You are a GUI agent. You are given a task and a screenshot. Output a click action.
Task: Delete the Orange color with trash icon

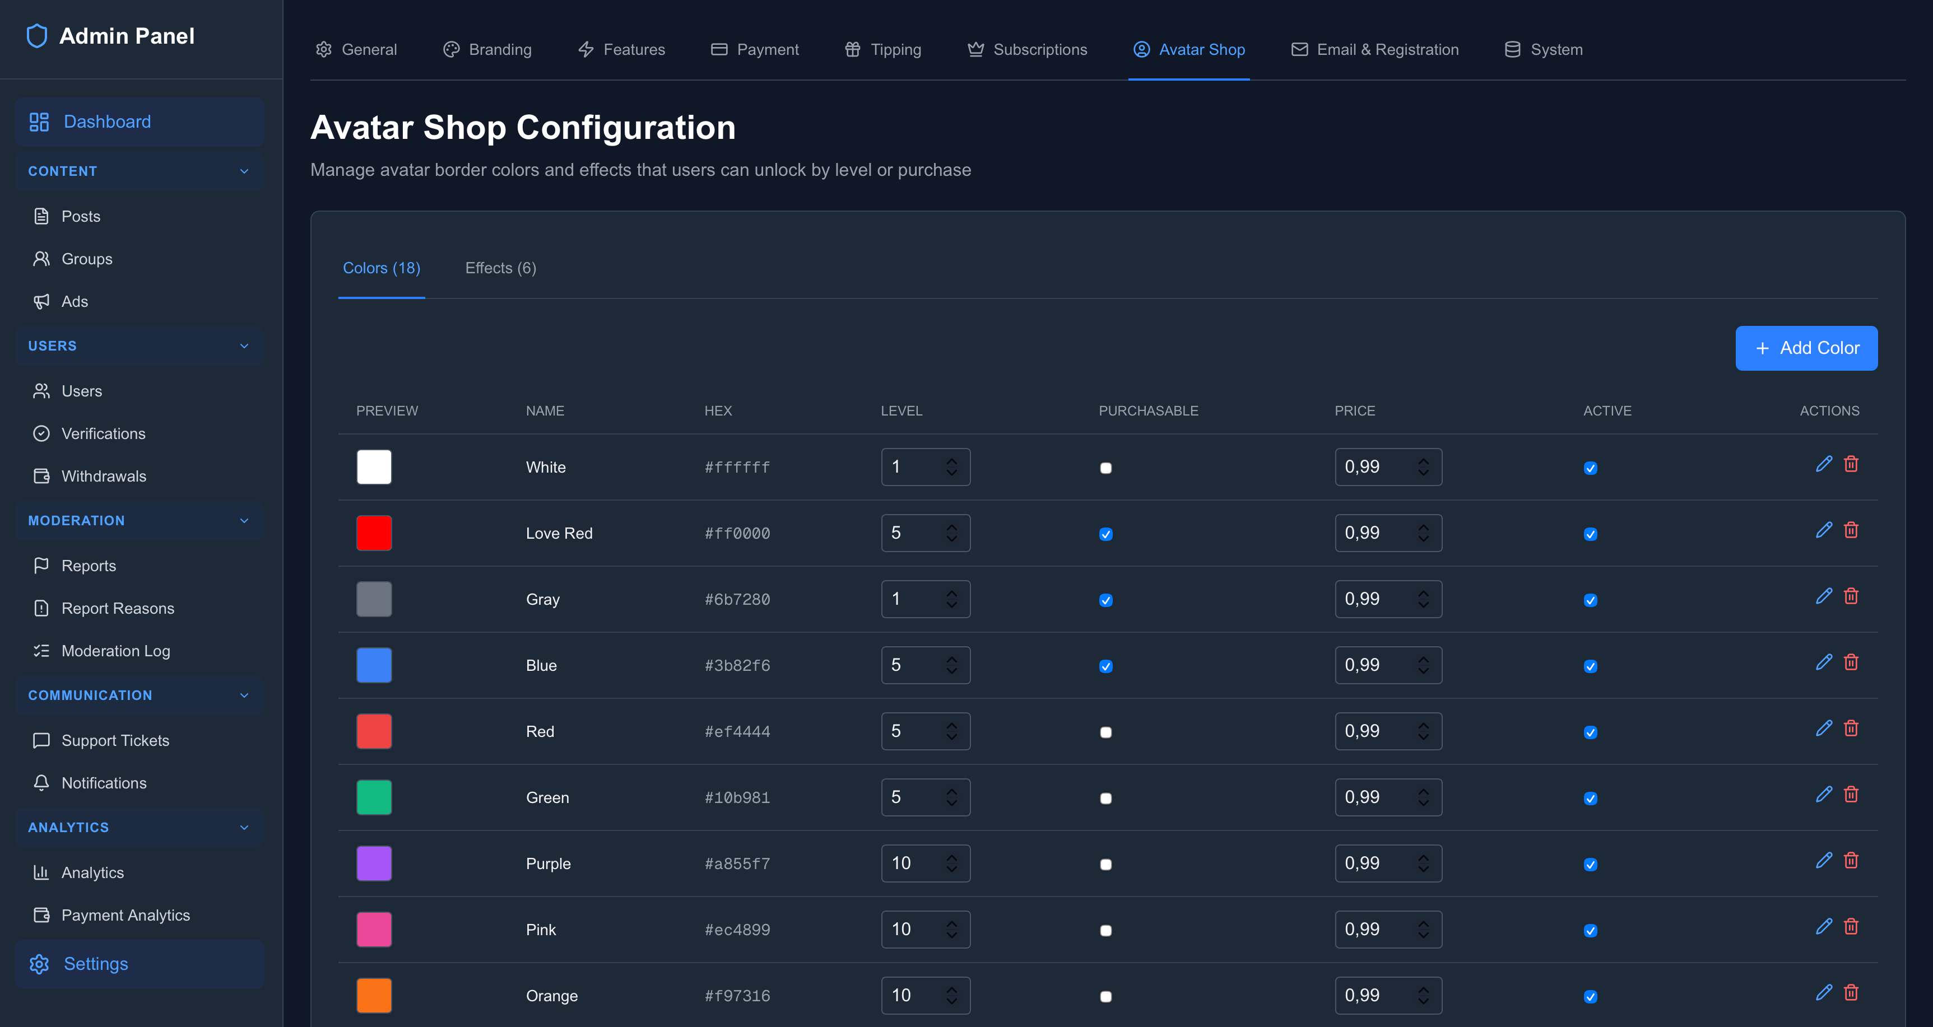[1851, 992]
